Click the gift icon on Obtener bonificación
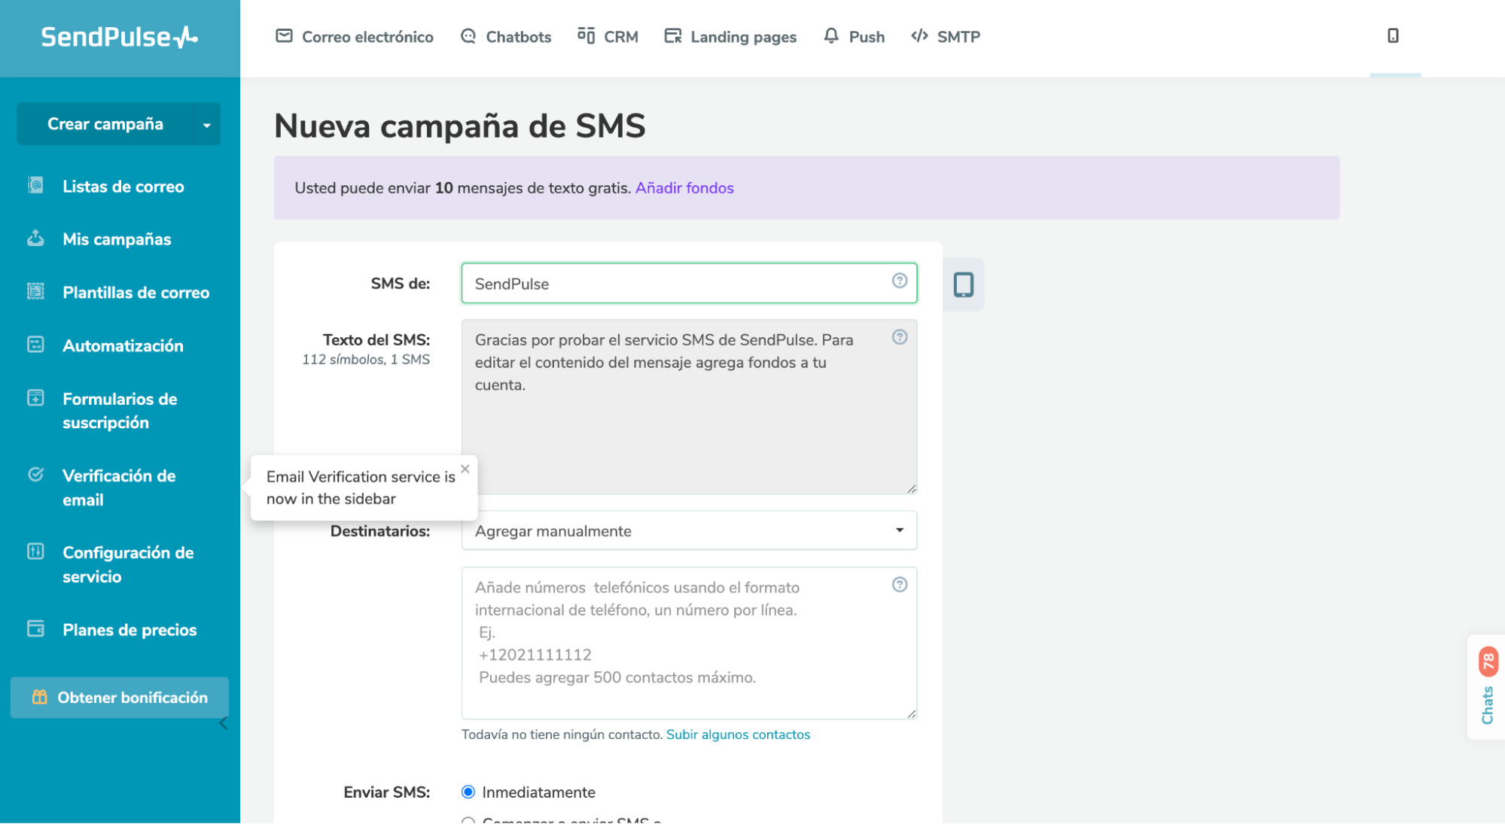This screenshot has width=1505, height=824. coord(40,698)
